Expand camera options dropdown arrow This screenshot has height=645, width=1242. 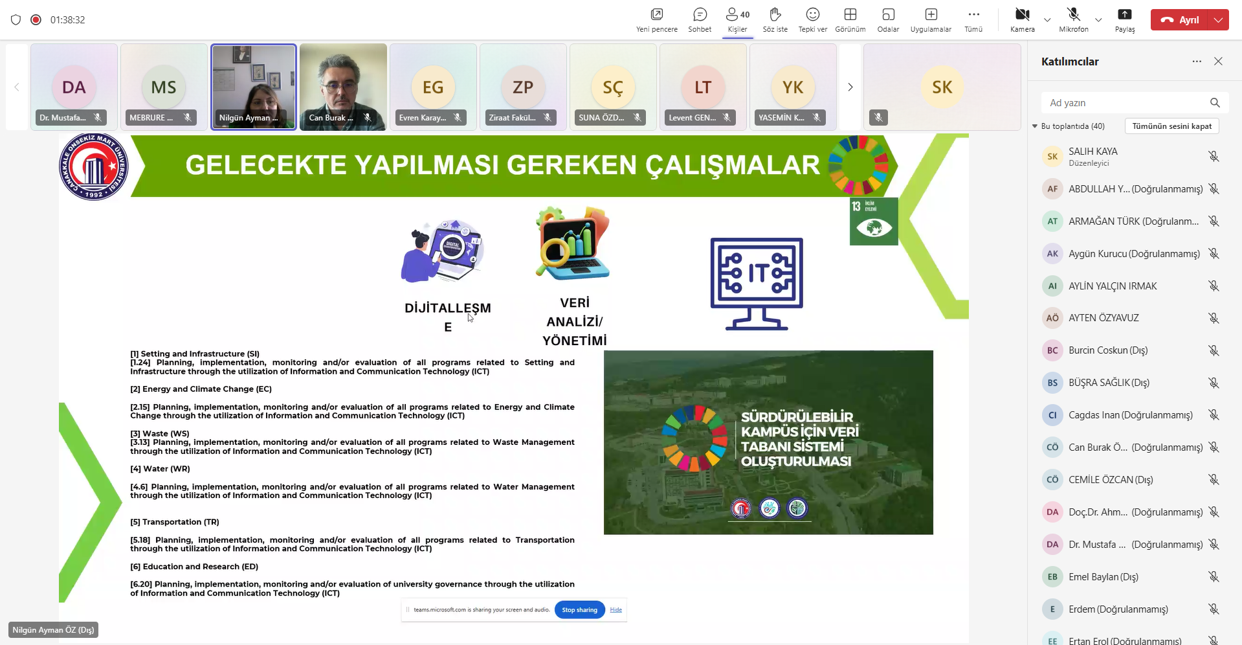tap(1047, 20)
